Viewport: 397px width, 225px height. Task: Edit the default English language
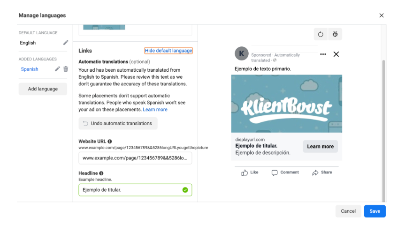tap(66, 43)
